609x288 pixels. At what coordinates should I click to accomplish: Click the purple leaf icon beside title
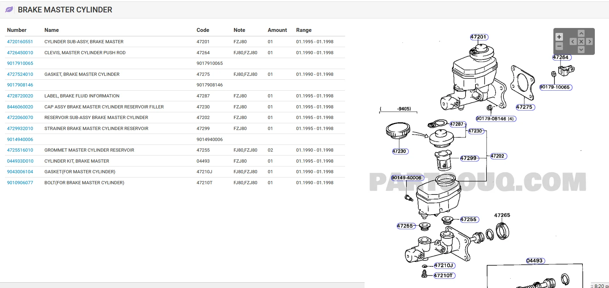[x=9, y=10]
